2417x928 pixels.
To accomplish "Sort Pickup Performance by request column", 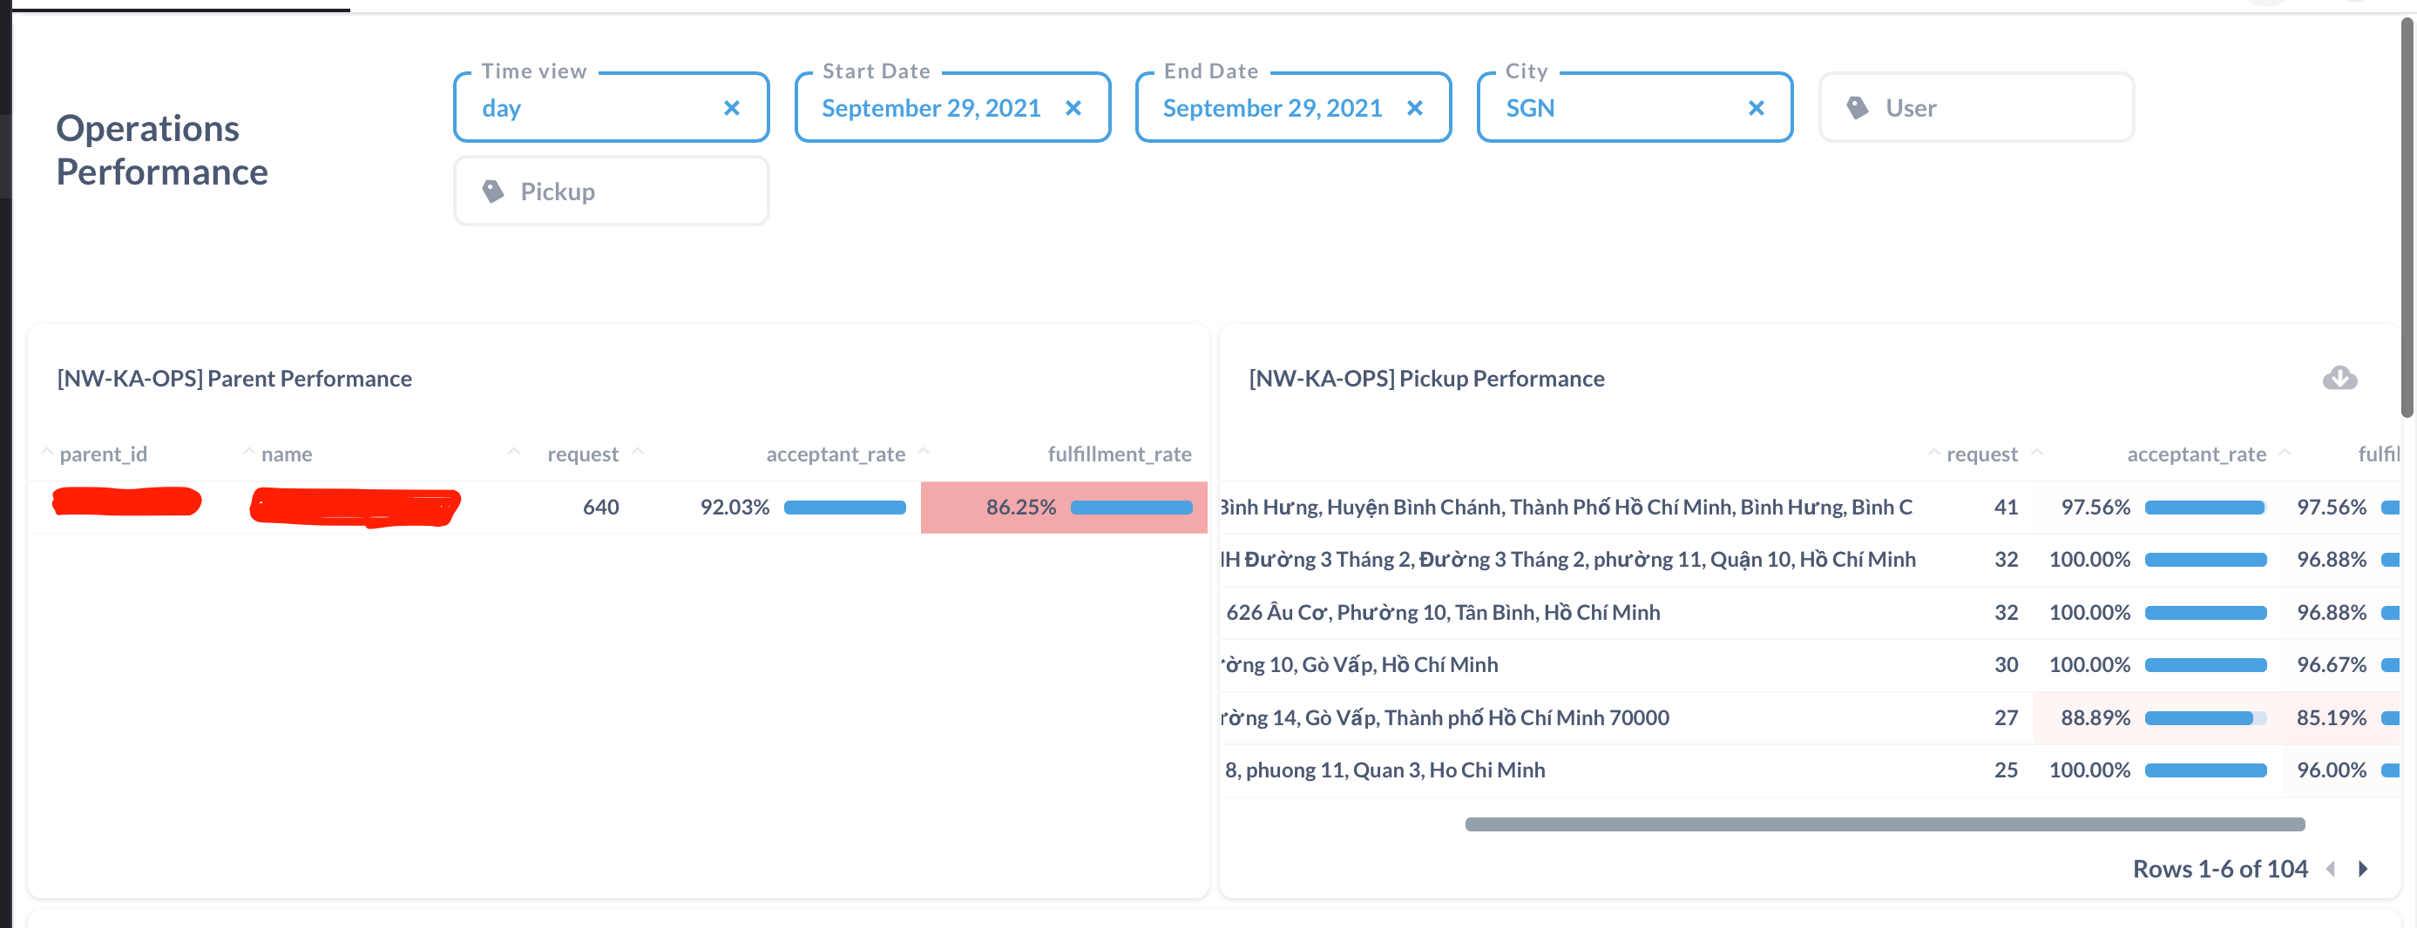I will pos(1981,454).
